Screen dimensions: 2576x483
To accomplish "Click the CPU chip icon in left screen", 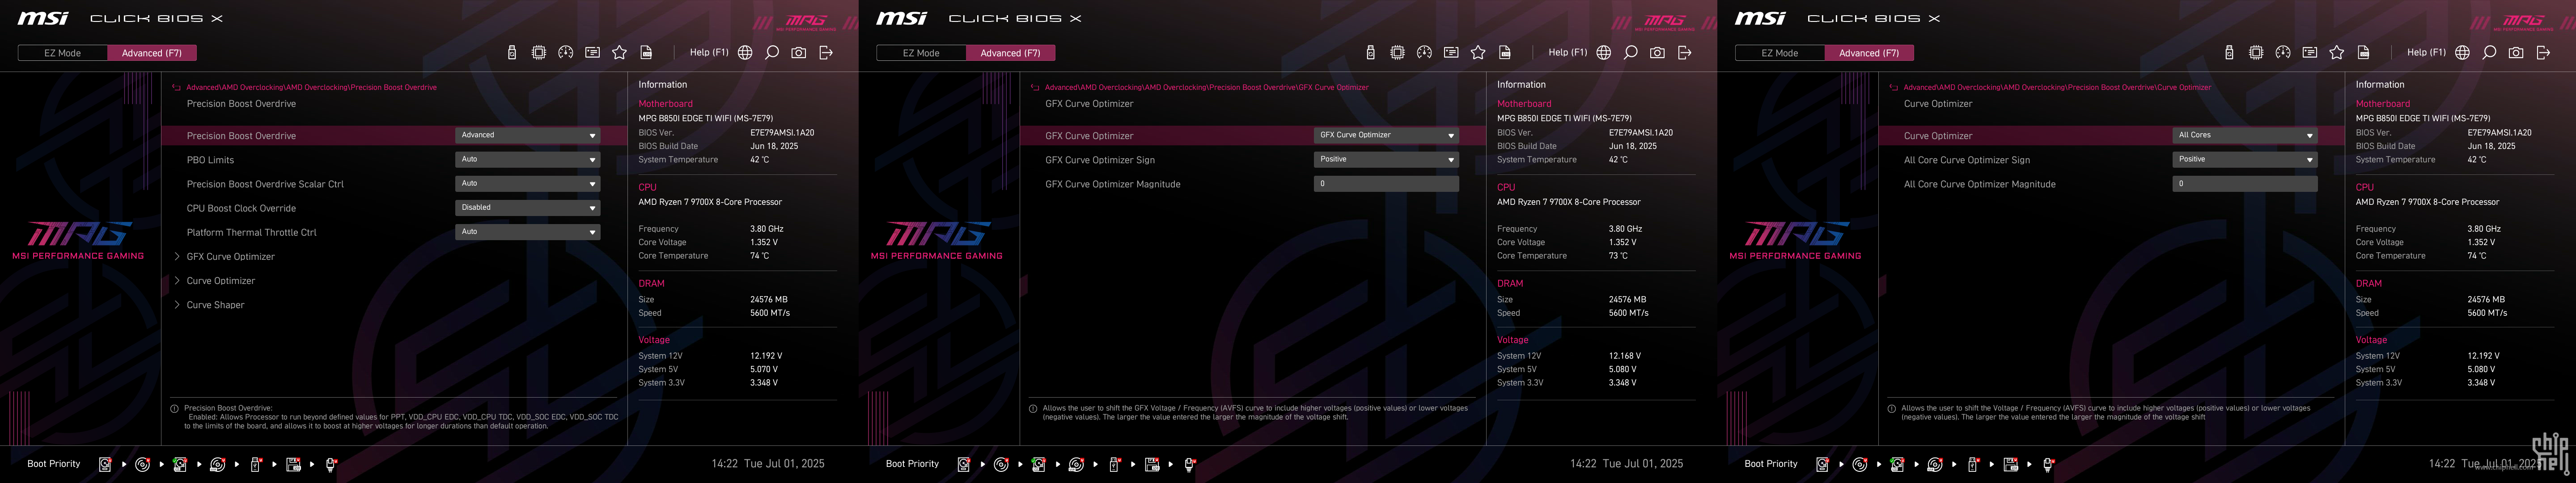I will coord(539,53).
